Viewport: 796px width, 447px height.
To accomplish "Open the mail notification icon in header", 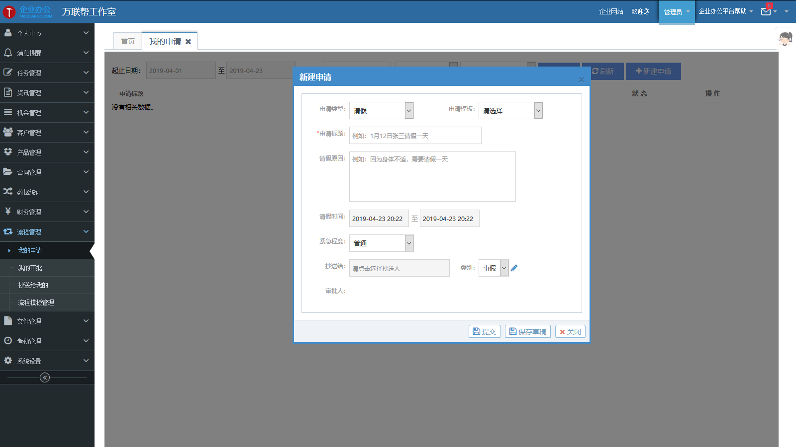I will click(x=766, y=11).
